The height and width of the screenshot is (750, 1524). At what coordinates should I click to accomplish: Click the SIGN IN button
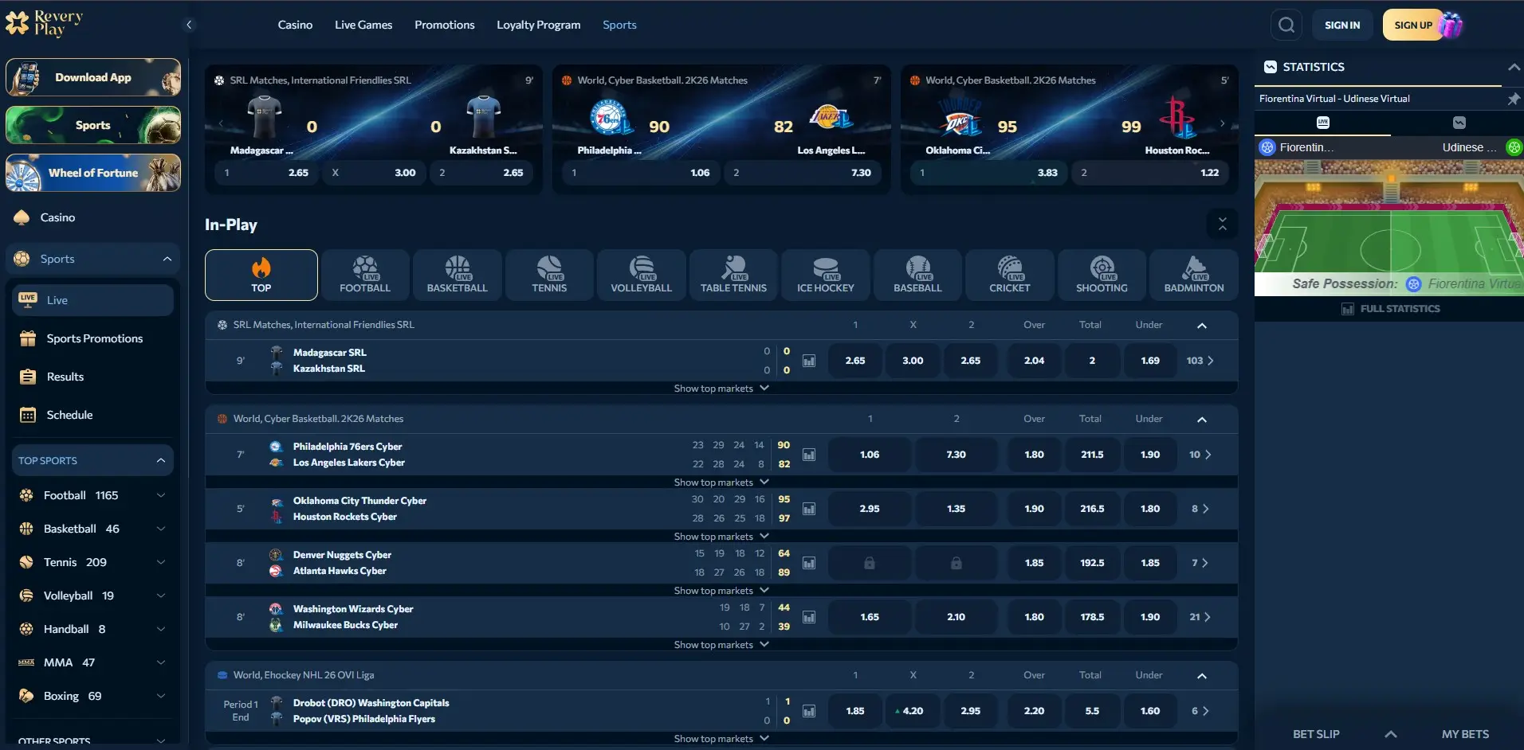1342,25
